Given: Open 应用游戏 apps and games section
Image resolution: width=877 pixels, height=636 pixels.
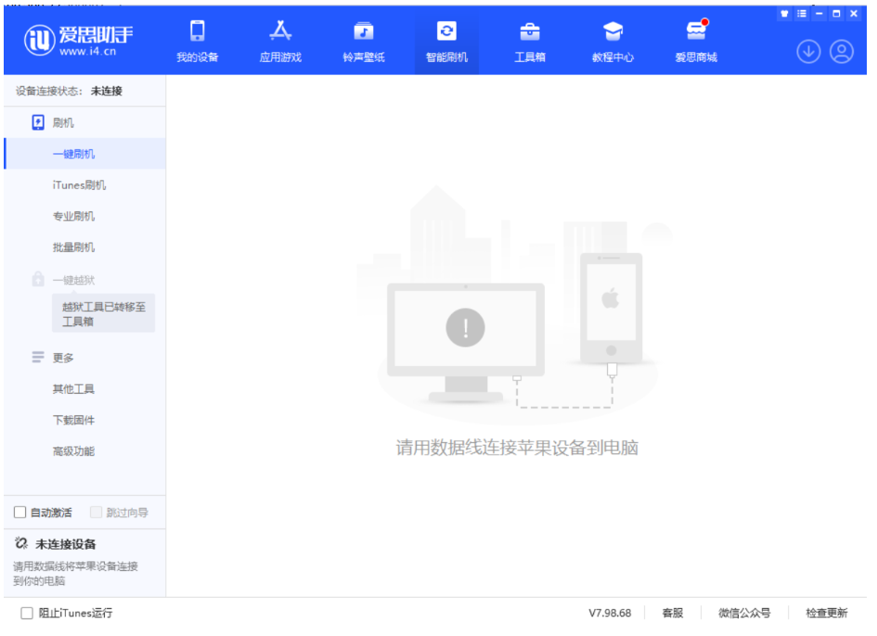Looking at the screenshot, I should click(x=280, y=42).
